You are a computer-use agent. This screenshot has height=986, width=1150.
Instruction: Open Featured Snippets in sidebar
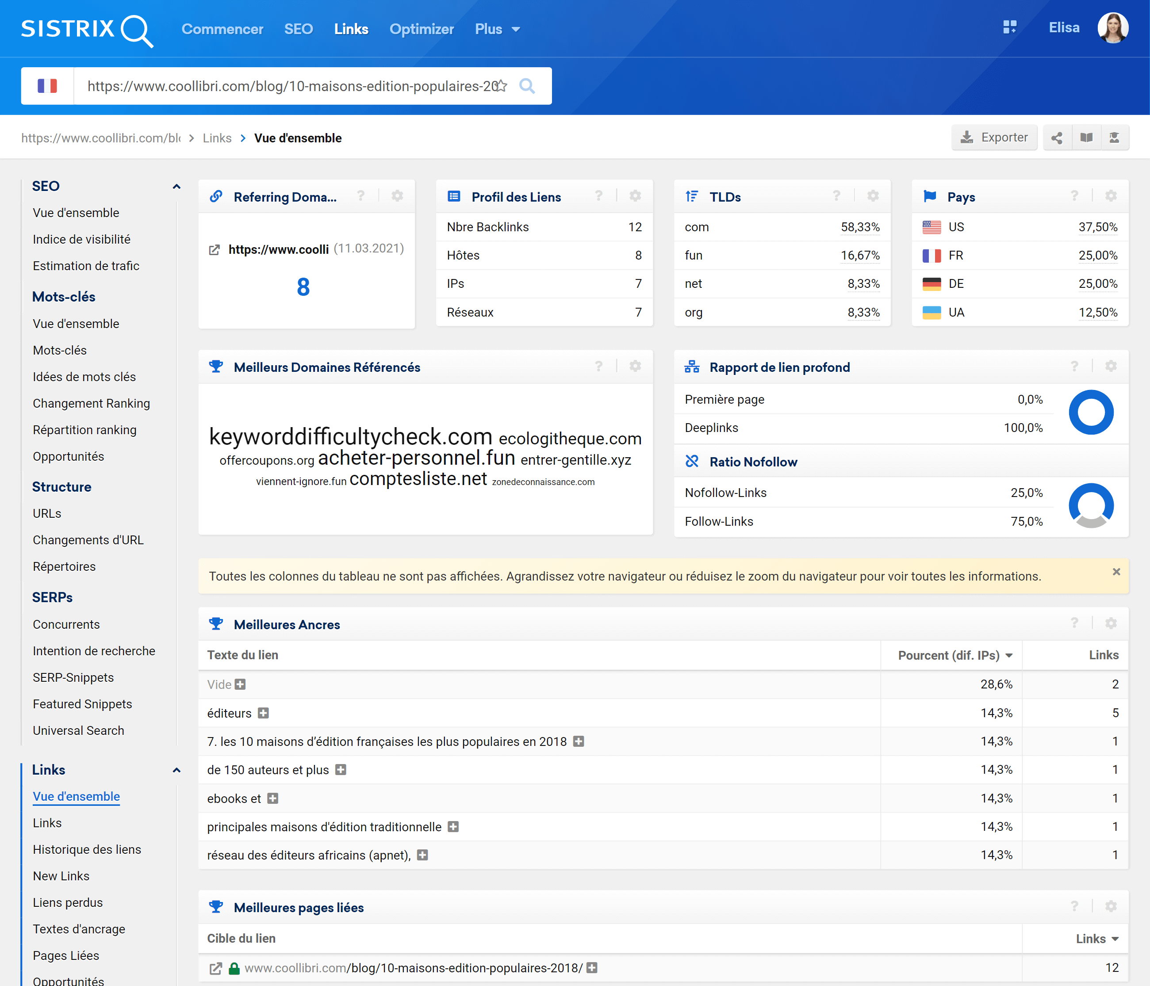click(83, 704)
